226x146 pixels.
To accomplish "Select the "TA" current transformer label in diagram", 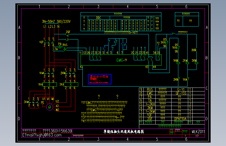I will (56, 49).
